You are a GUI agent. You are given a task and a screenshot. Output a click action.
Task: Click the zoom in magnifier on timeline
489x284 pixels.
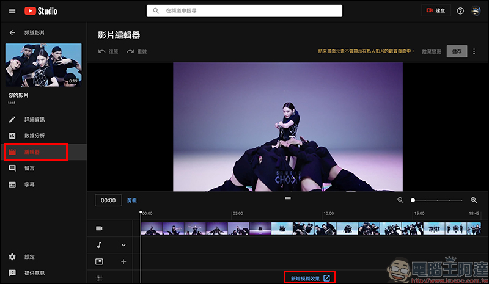tap(474, 200)
